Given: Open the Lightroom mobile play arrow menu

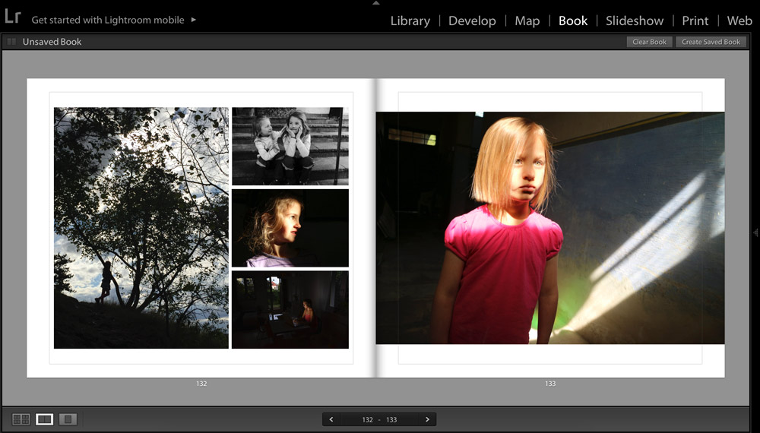Looking at the screenshot, I should point(194,20).
